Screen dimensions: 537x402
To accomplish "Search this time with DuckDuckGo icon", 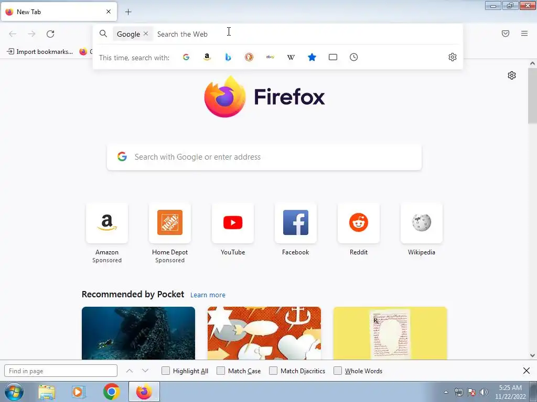I will 249,57.
